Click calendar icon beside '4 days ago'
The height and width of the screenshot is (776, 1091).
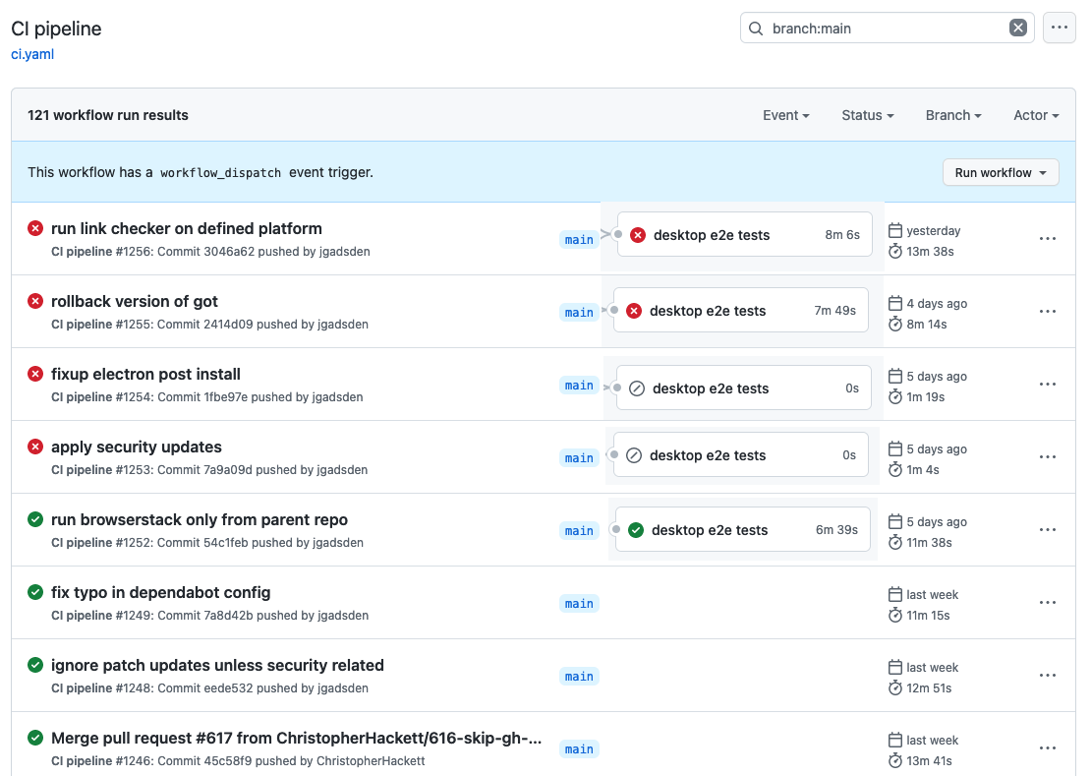(895, 304)
